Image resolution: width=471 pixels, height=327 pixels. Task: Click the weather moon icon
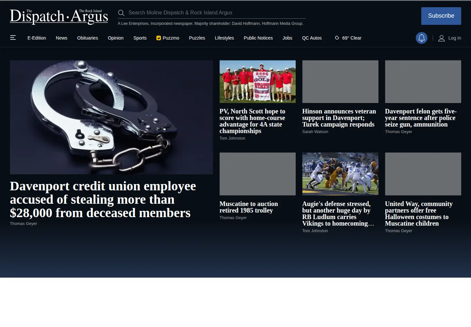click(337, 38)
